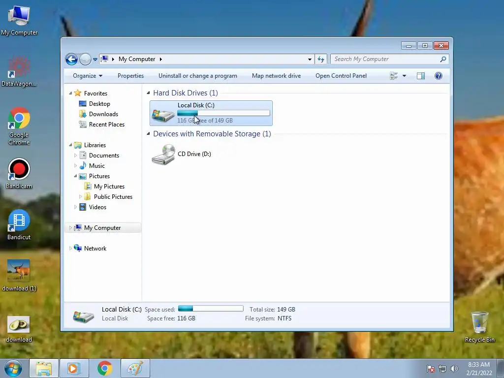Click Paint icon on the taskbar

point(135,368)
